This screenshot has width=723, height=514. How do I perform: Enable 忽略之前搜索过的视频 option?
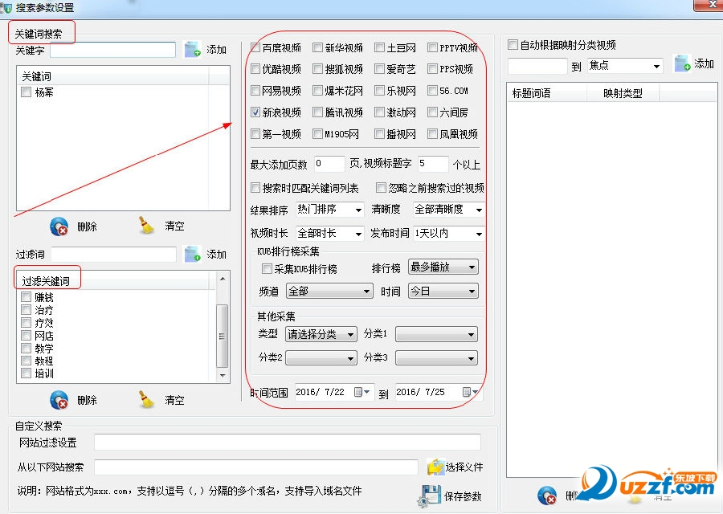click(x=381, y=188)
